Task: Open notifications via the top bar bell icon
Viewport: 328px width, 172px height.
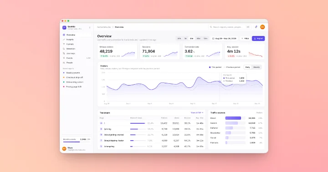Action: (256, 27)
